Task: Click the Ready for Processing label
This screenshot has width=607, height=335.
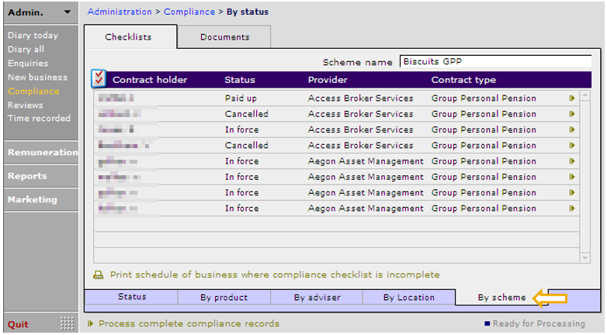Action: 539,323
